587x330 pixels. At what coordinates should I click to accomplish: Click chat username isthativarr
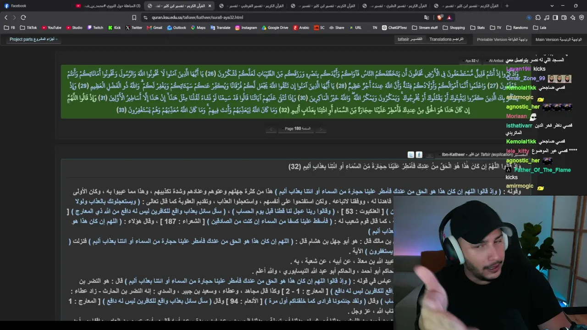(519, 126)
